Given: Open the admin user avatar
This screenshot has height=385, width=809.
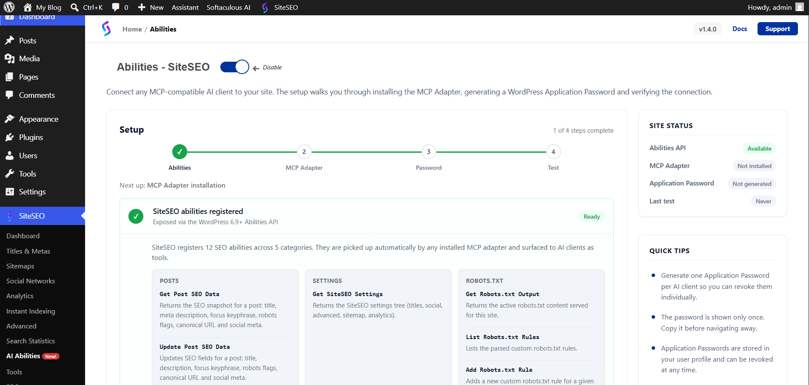Looking at the screenshot, I should (799, 7).
